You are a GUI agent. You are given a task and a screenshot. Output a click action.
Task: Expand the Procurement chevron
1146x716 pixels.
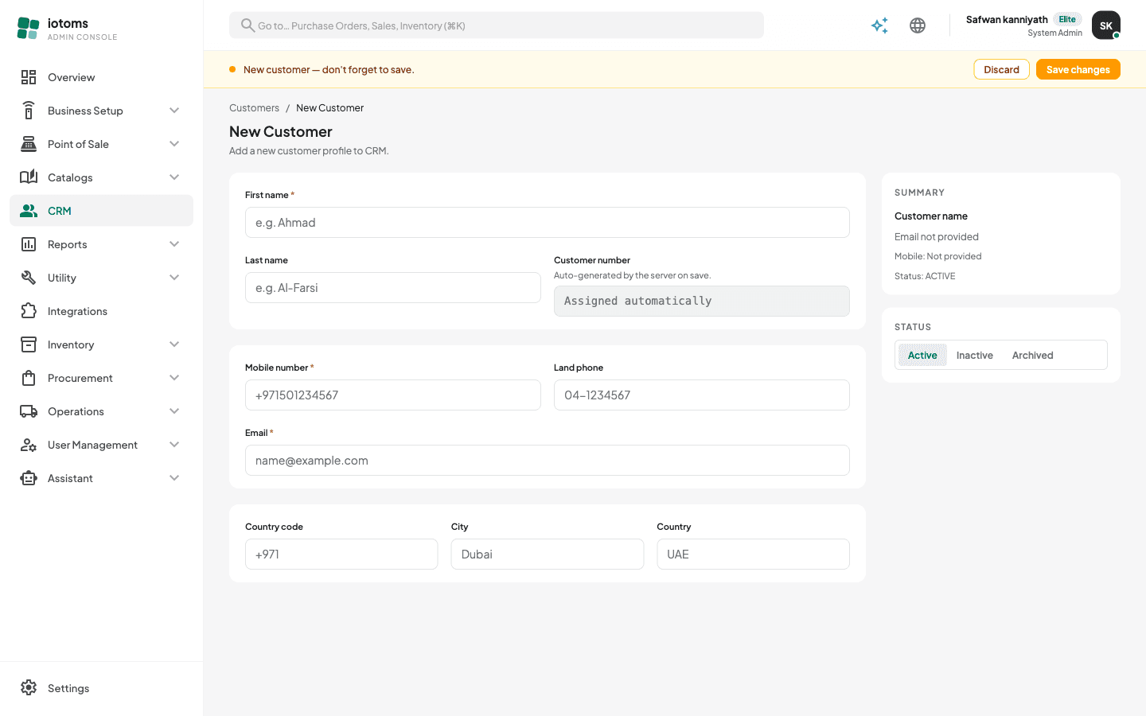pyautogui.click(x=174, y=378)
